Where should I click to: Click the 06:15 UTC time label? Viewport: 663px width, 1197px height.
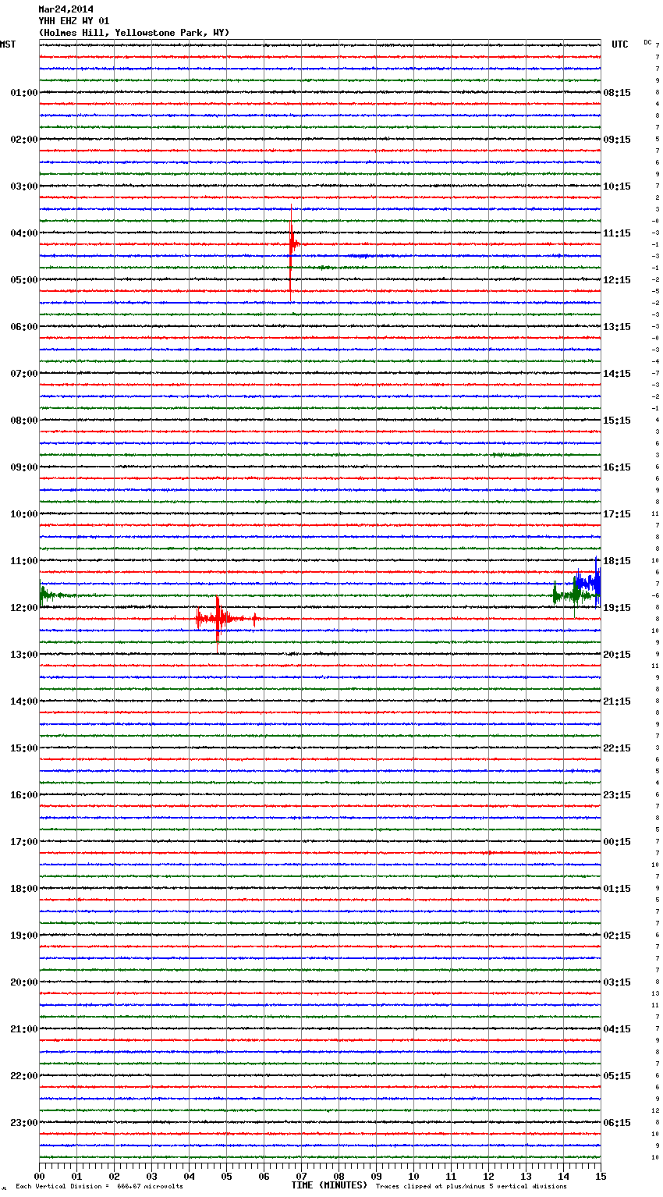click(x=617, y=1123)
